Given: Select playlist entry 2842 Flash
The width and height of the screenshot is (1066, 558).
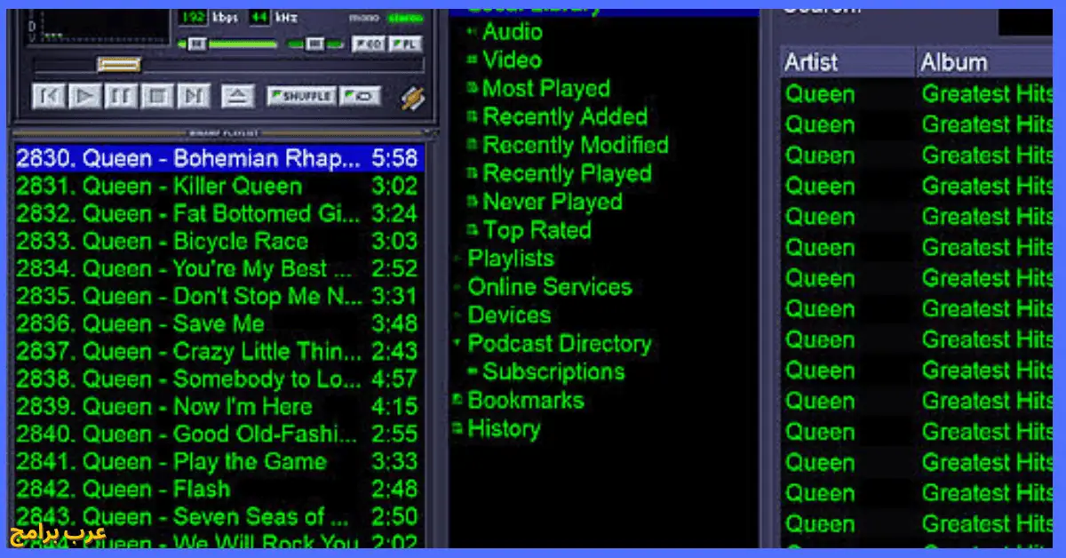Looking at the screenshot, I should [x=219, y=490].
